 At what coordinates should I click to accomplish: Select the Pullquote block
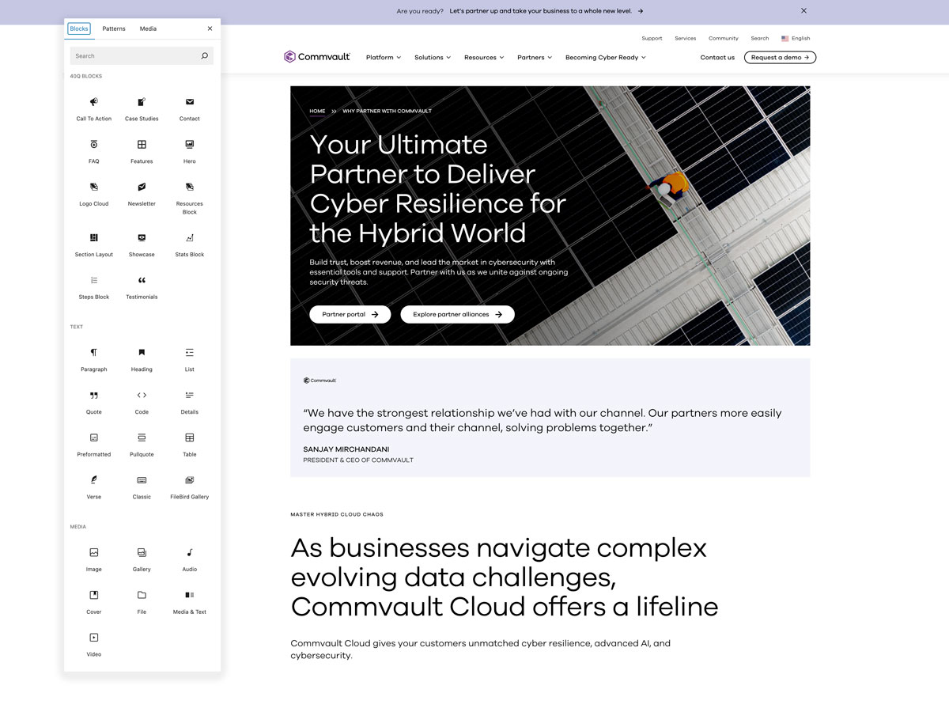(x=142, y=444)
